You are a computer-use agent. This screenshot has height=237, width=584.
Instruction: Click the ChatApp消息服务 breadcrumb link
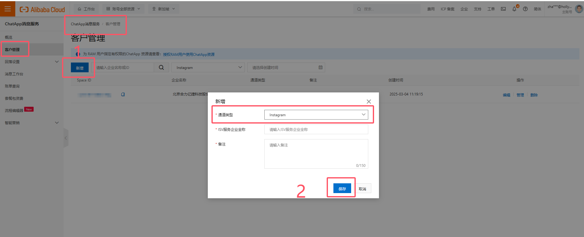pyautogui.click(x=85, y=24)
